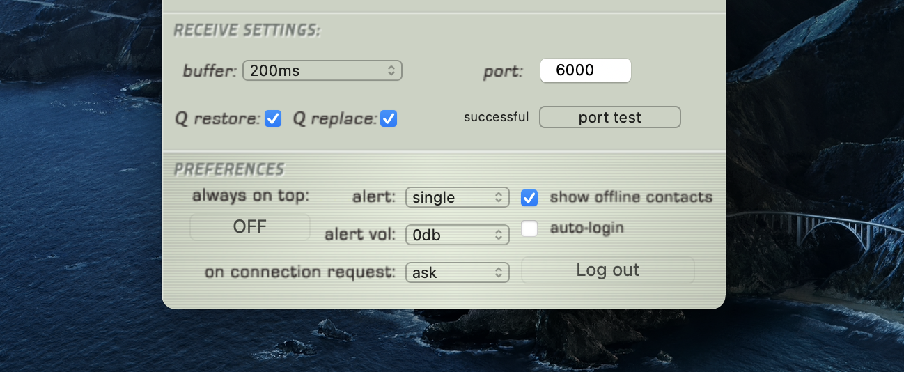The image size is (904, 372).
Task: Click the Log out button
Action: [x=607, y=270]
